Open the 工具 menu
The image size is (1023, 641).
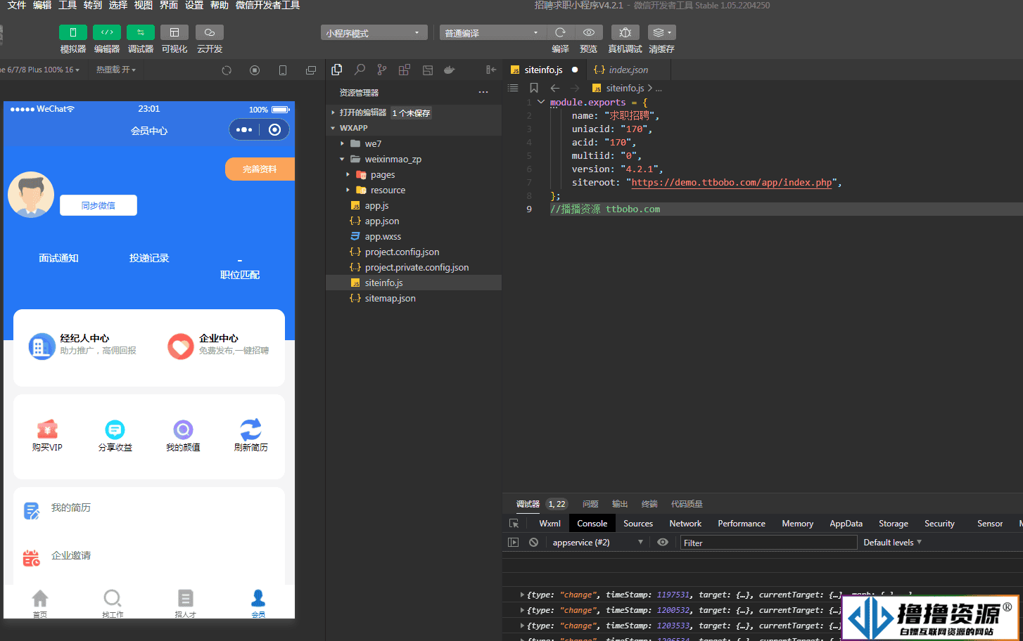(x=68, y=5)
